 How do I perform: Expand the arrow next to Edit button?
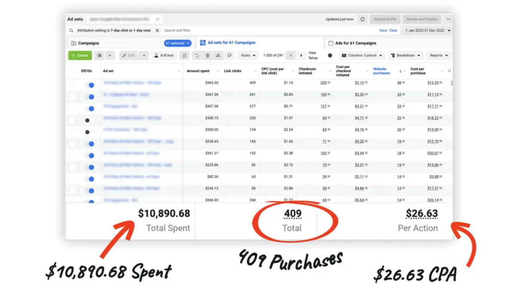tap(144, 55)
